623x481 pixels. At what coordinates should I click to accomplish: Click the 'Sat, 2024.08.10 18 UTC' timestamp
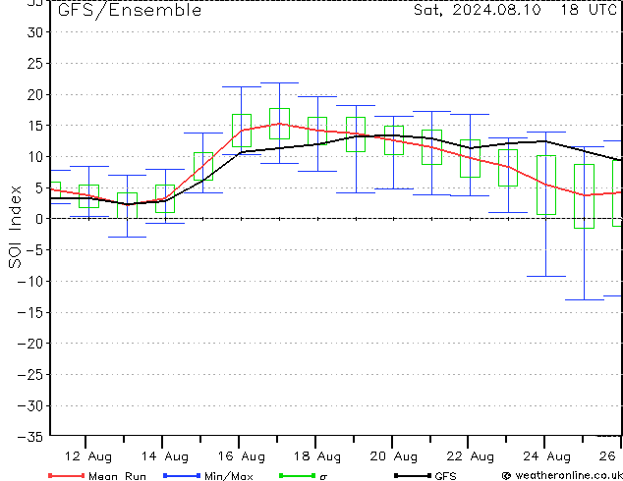click(x=515, y=10)
